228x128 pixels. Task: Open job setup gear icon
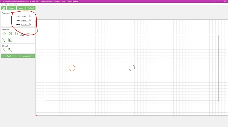3,8
